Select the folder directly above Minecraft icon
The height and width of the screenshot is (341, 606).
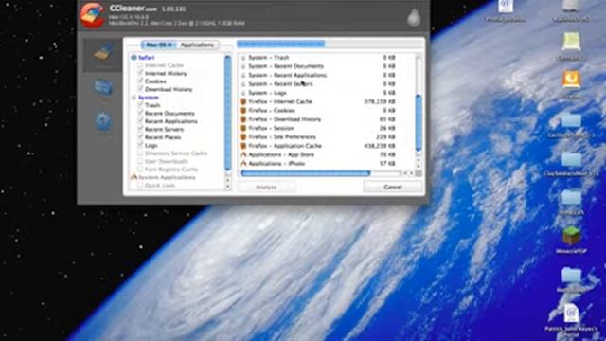(x=571, y=198)
